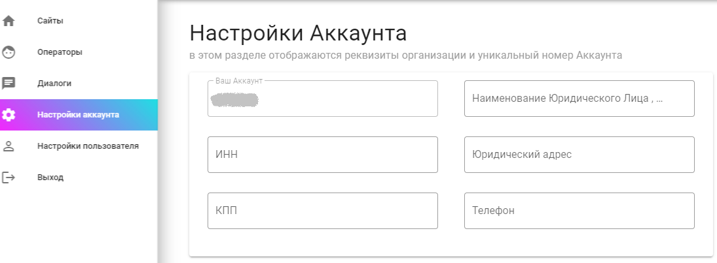Click the КПП text field
This screenshot has height=263, width=717.
point(322,211)
